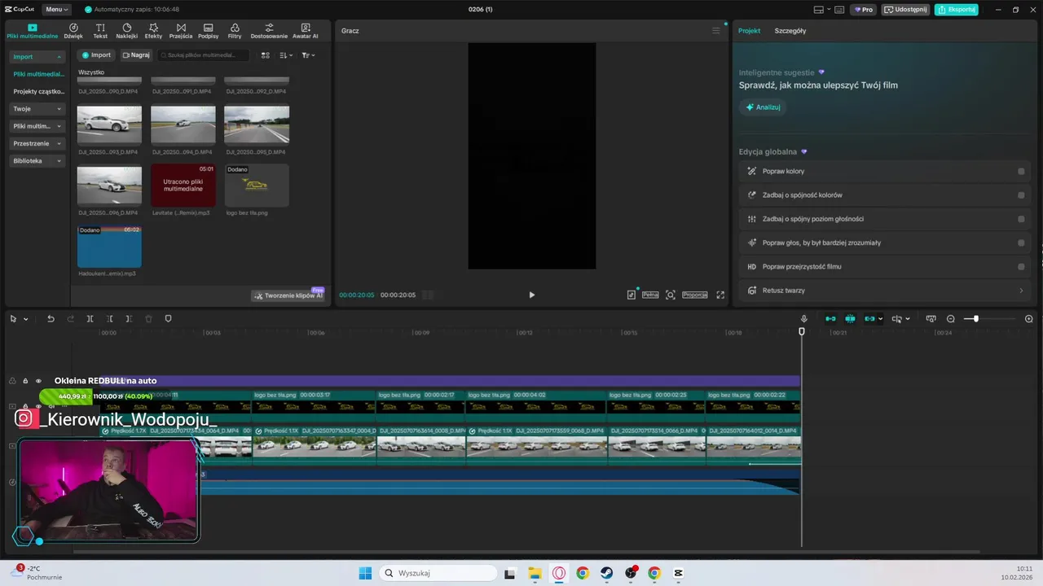This screenshot has width=1043, height=586.
Task: Click the shield marker icon in timeline toolbar
Action: coord(168,319)
